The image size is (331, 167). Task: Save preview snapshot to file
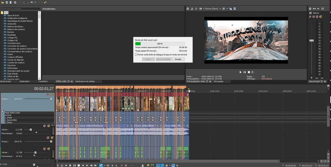(x=234, y=9)
